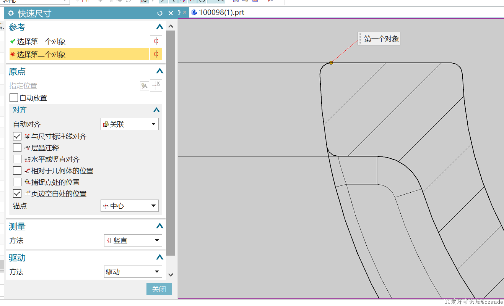Click the dialog scrollbar up arrow
Screen dimensions: 504x306
[171, 26]
